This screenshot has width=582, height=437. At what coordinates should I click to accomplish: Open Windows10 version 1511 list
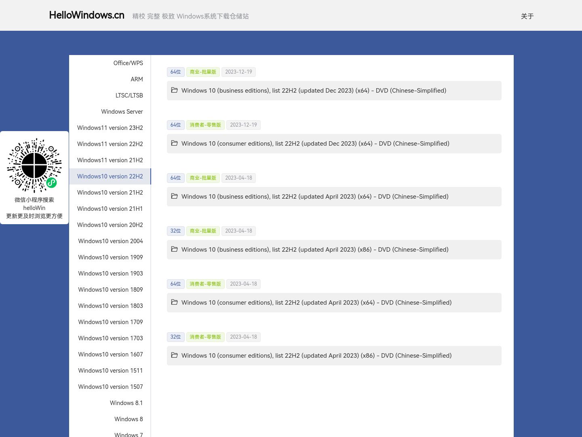(110, 371)
